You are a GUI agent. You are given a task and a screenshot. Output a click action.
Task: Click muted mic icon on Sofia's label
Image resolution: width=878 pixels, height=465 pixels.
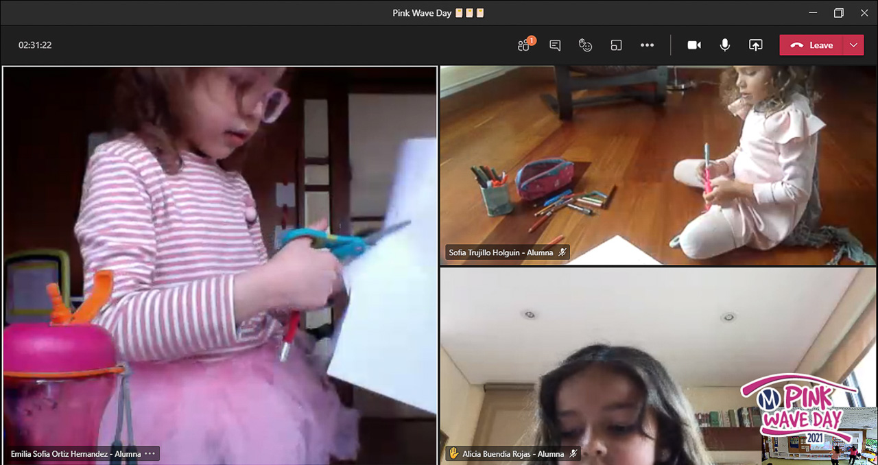click(x=562, y=252)
